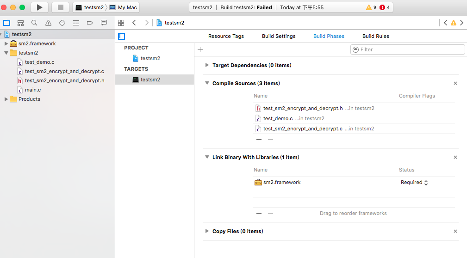Open the report navigator speech bubble icon
This screenshot has width=467, height=258.
(104, 23)
